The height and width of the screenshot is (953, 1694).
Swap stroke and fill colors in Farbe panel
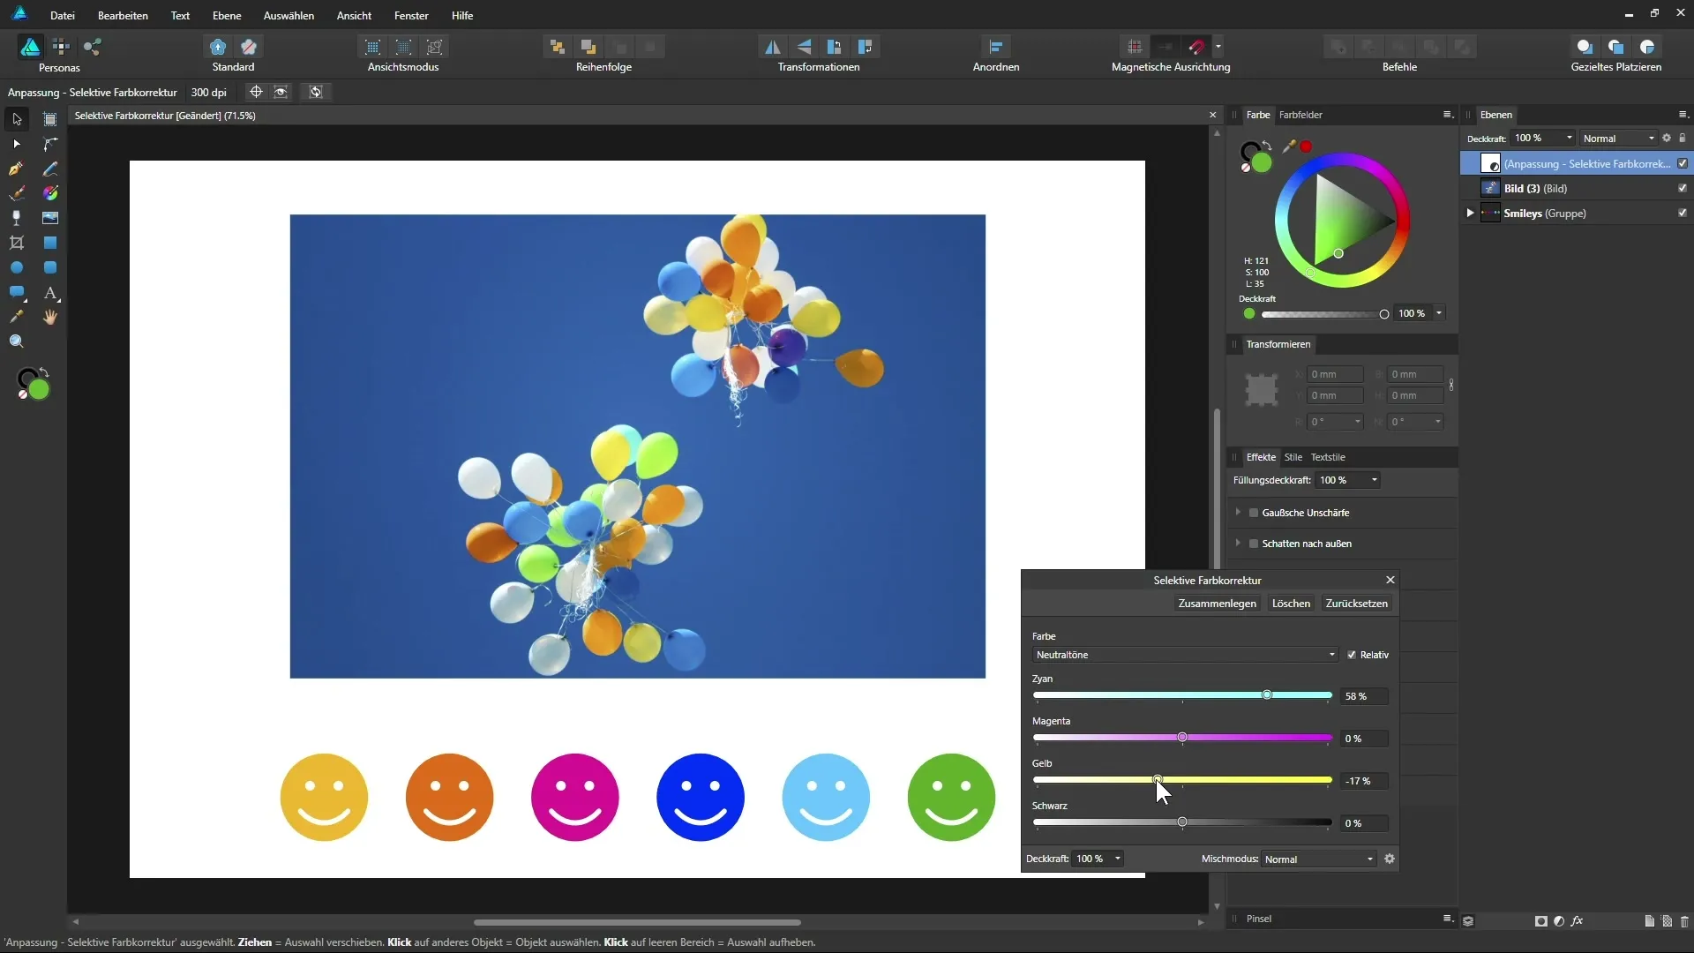point(1267,146)
